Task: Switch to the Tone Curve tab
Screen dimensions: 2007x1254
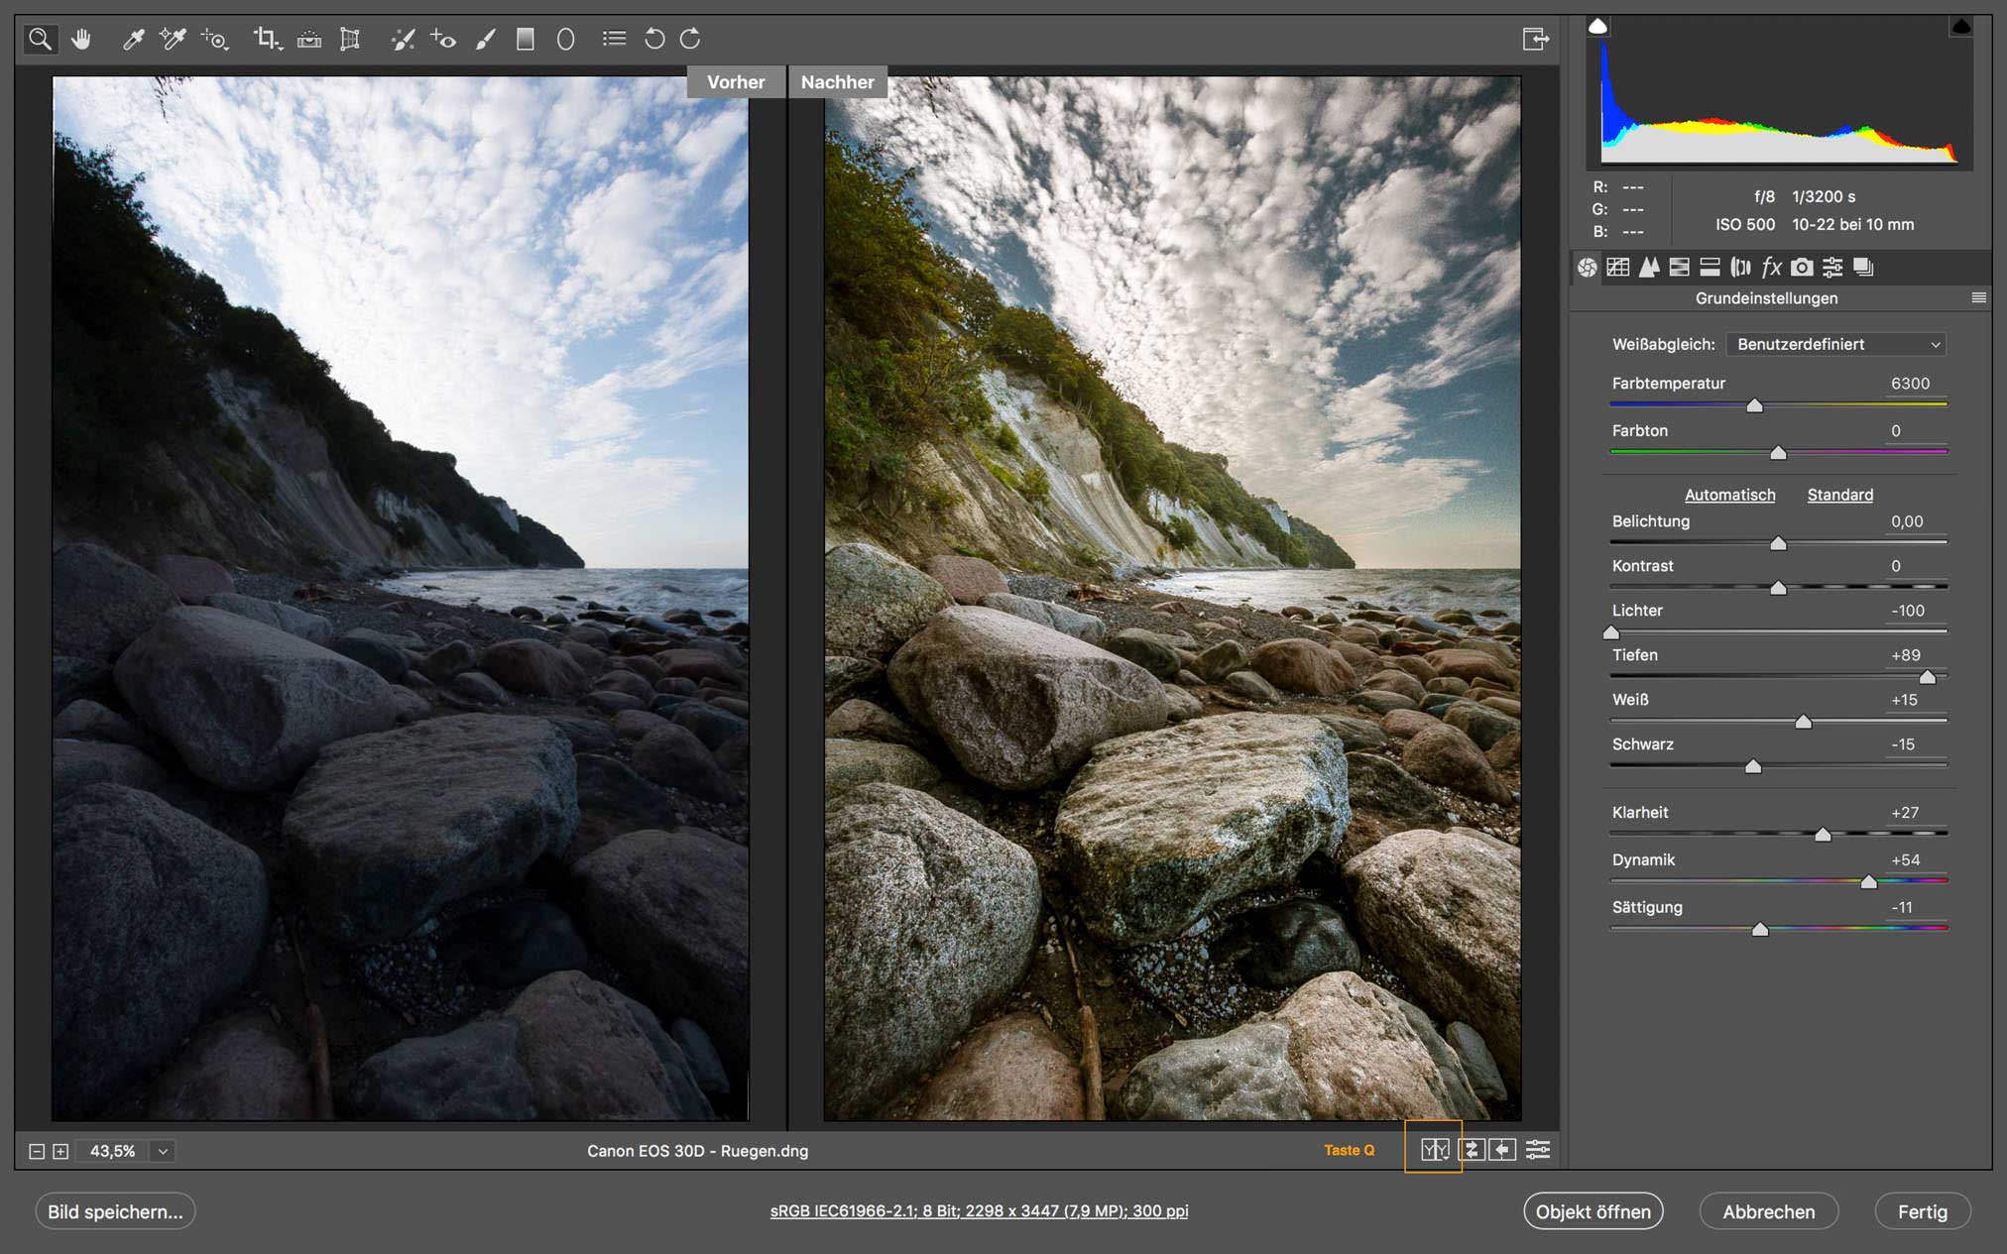Action: tap(1618, 267)
